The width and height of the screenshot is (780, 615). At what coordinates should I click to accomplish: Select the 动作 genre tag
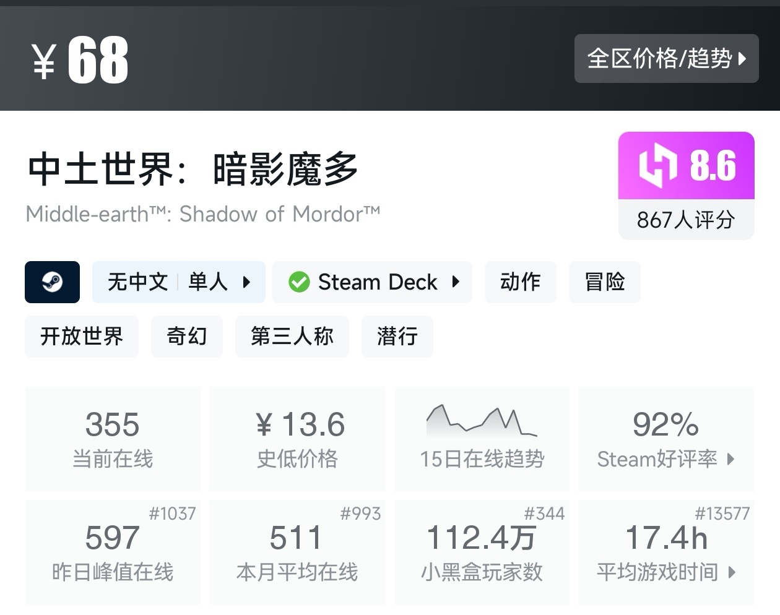(521, 282)
